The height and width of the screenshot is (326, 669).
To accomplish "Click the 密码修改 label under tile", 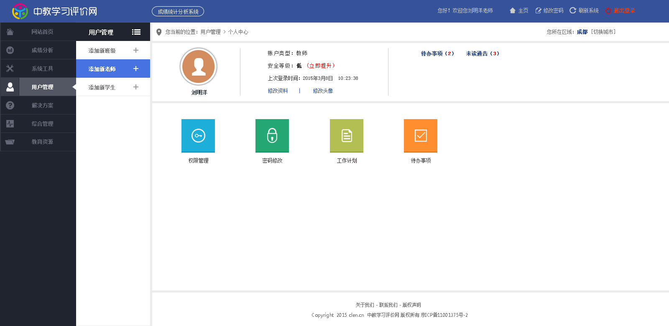I will pyautogui.click(x=272, y=160).
